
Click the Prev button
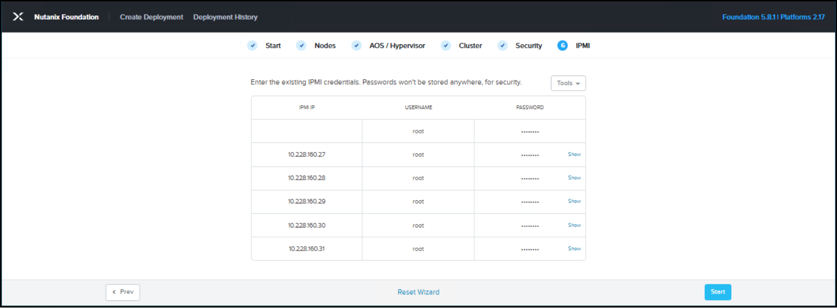(123, 292)
